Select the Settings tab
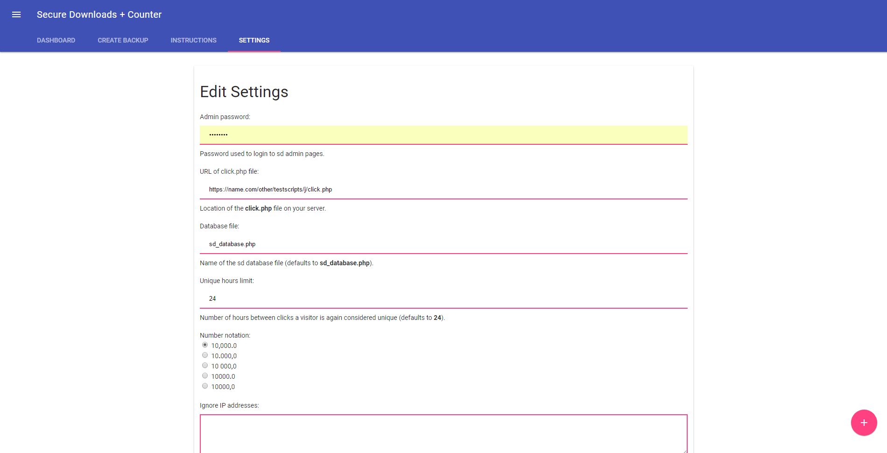887x453 pixels. click(254, 40)
